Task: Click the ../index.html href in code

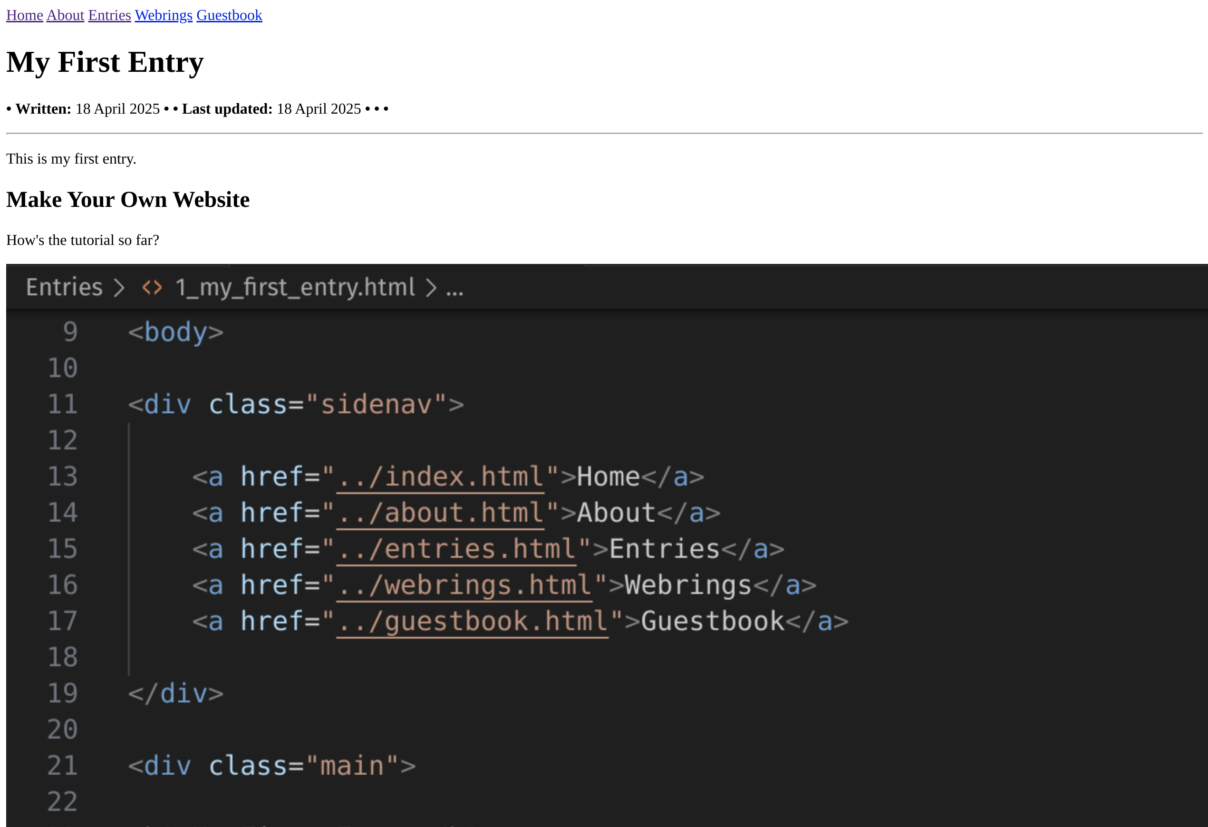Action: pyautogui.click(x=440, y=477)
